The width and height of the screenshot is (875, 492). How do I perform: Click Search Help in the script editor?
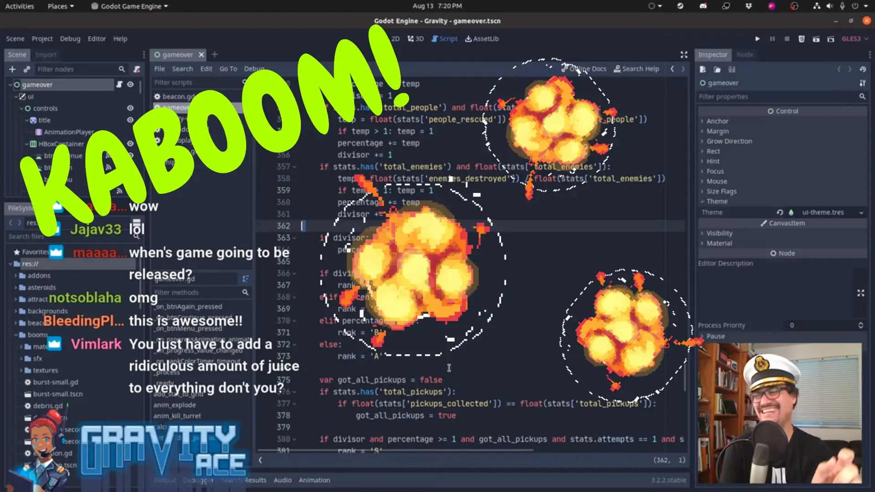pos(637,68)
